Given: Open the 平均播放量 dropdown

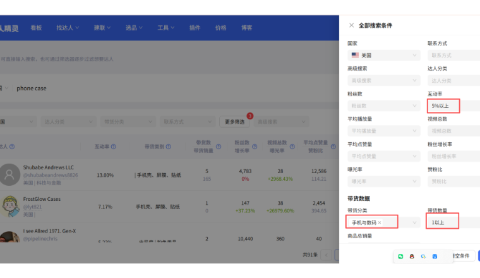Looking at the screenshot, I should (x=384, y=131).
